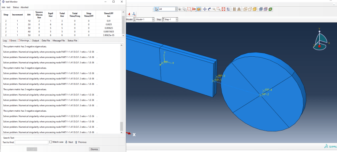The width and height of the screenshot is (337, 152).
Task: Choose the Magnify View zoom tool
Action: [214, 9]
